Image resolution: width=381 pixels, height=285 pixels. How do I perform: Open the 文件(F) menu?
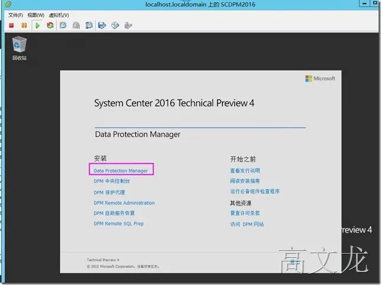[x=15, y=15]
